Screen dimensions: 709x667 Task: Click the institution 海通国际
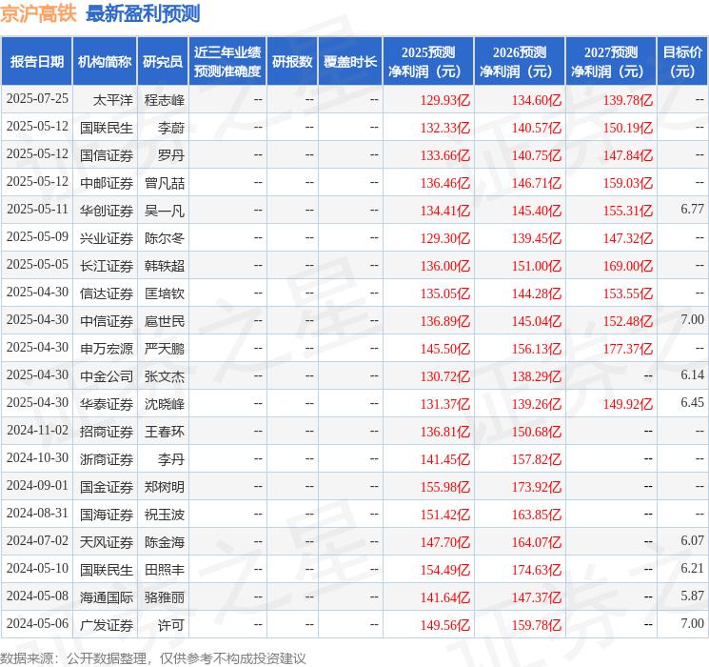click(107, 597)
